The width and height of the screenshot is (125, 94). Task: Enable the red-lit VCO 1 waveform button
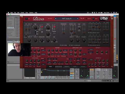point(42,27)
